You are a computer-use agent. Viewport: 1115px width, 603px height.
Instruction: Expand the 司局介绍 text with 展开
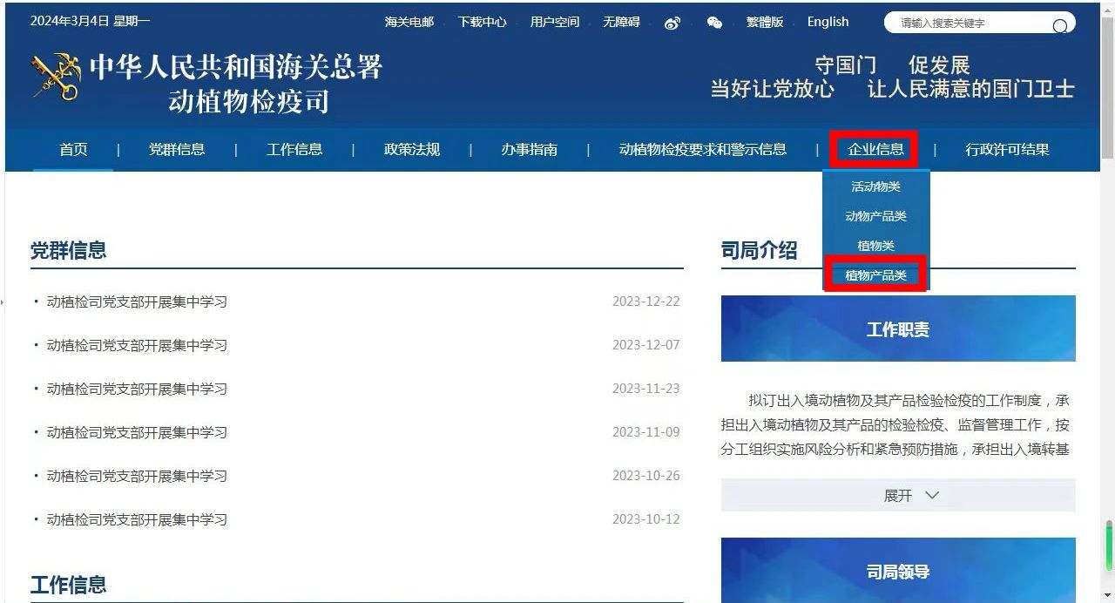click(x=898, y=495)
